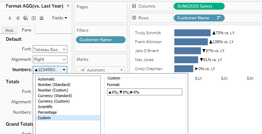Select Currency (Custom) format

pyautogui.click(x=54, y=101)
